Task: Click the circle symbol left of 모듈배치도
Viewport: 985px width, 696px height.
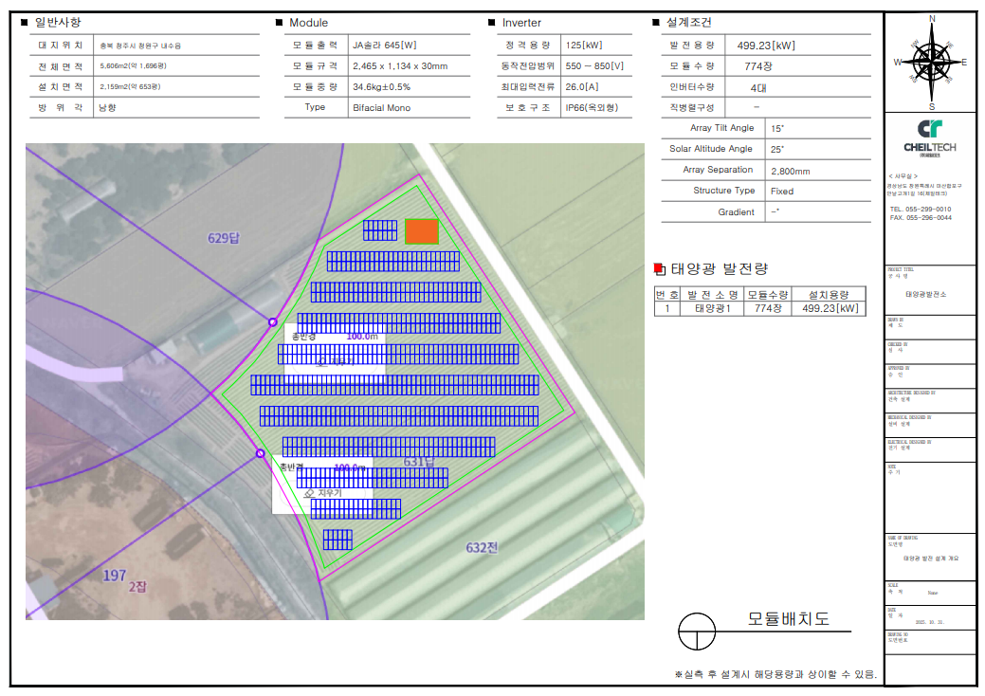Action: [x=697, y=631]
